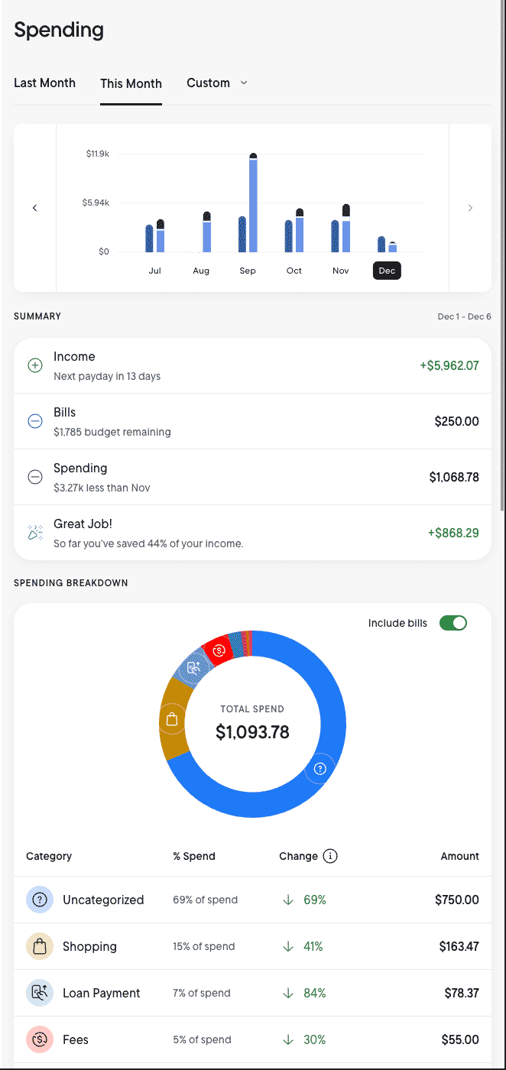
Task: Advance chart with right arrow
Action: pos(470,208)
